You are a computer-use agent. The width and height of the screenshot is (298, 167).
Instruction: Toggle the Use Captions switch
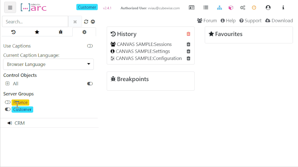point(90,46)
